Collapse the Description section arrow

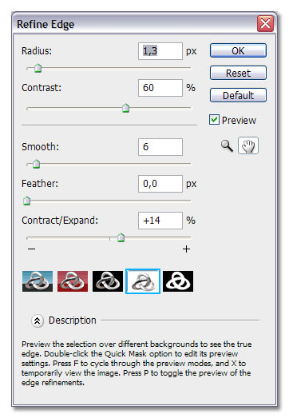[x=37, y=320]
